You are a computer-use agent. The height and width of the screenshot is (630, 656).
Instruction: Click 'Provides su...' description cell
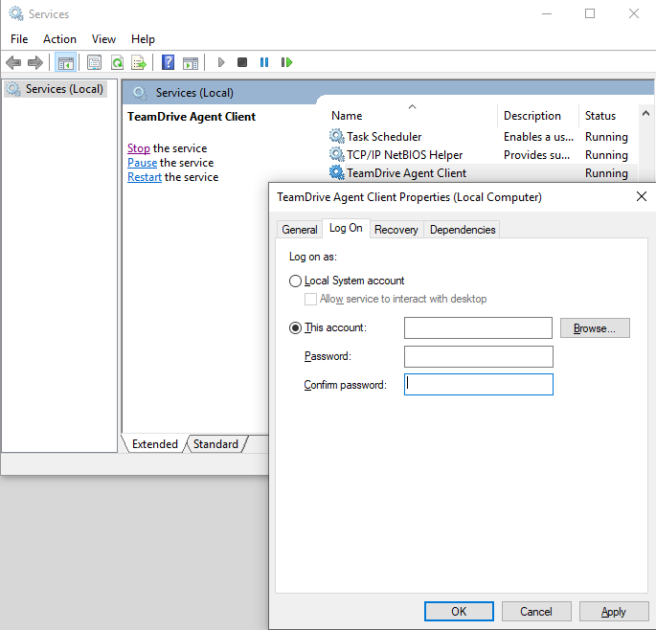pyautogui.click(x=536, y=155)
